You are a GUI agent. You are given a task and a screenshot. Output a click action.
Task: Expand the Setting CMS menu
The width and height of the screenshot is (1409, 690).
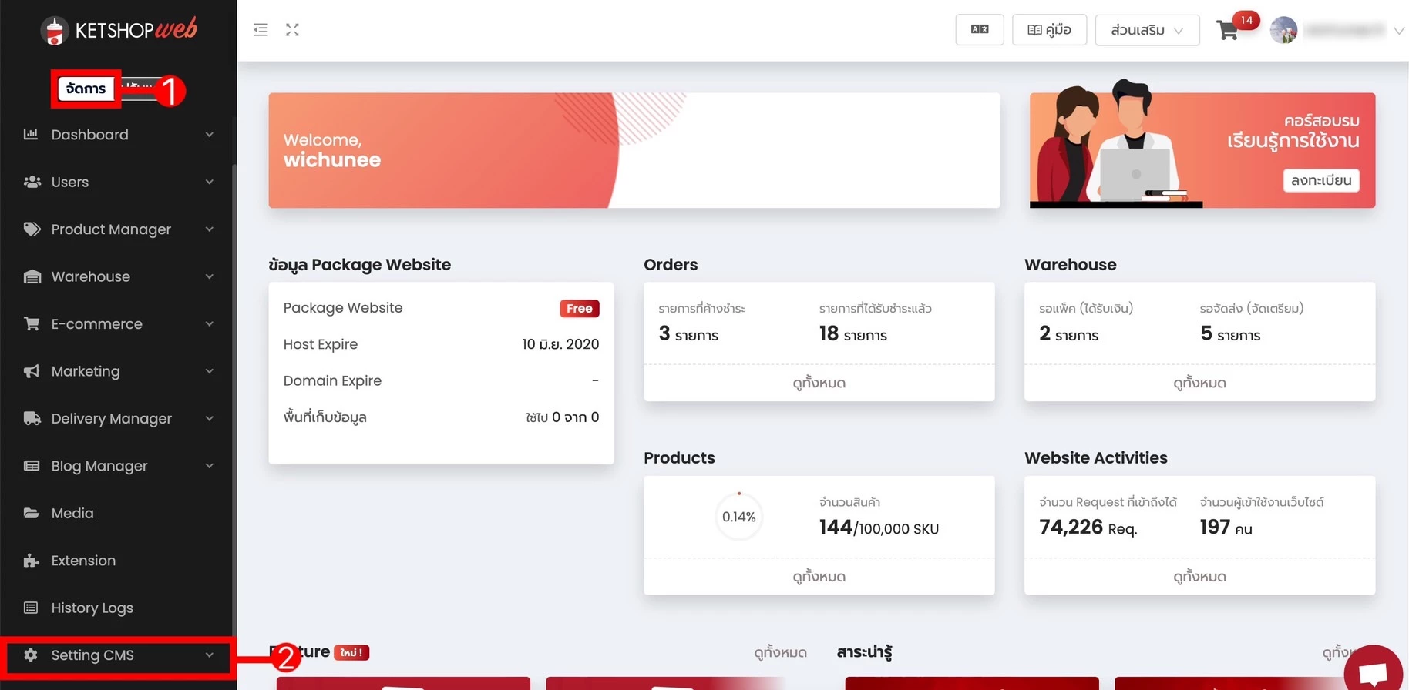[x=118, y=655]
